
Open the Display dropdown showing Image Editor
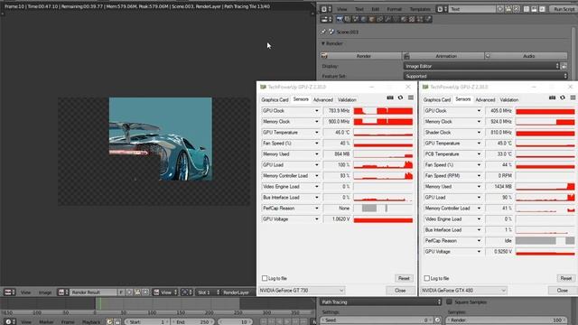click(x=481, y=66)
